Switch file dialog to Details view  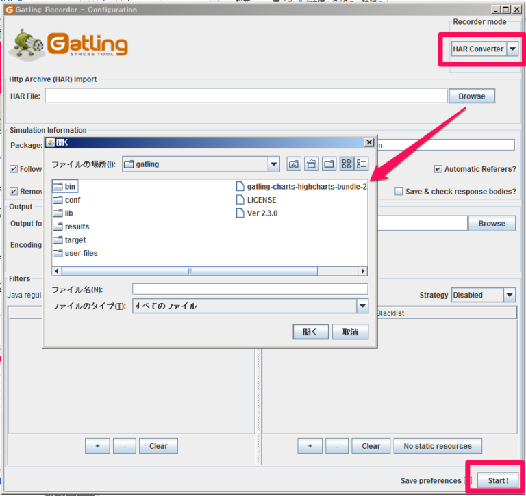click(x=362, y=164)
